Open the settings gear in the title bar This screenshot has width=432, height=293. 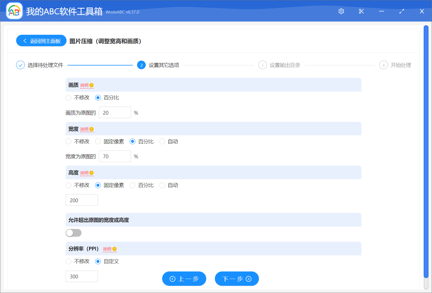(341, 11)
